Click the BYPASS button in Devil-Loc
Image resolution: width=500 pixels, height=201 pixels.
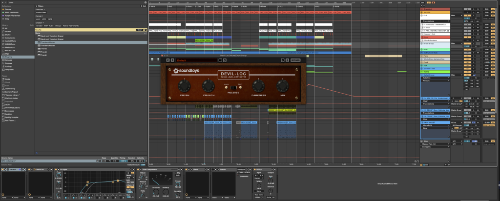tap(296, 60)
